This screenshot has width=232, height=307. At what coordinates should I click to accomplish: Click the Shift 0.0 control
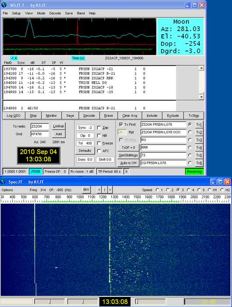pos(105,159)
